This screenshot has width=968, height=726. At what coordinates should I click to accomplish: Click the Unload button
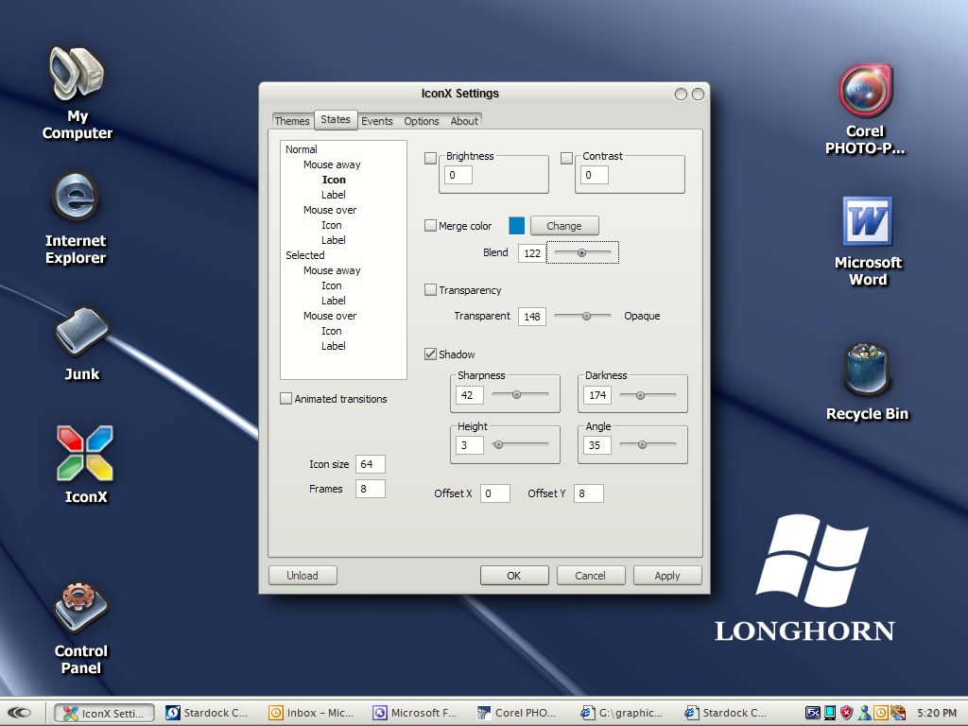pos(302,576)
